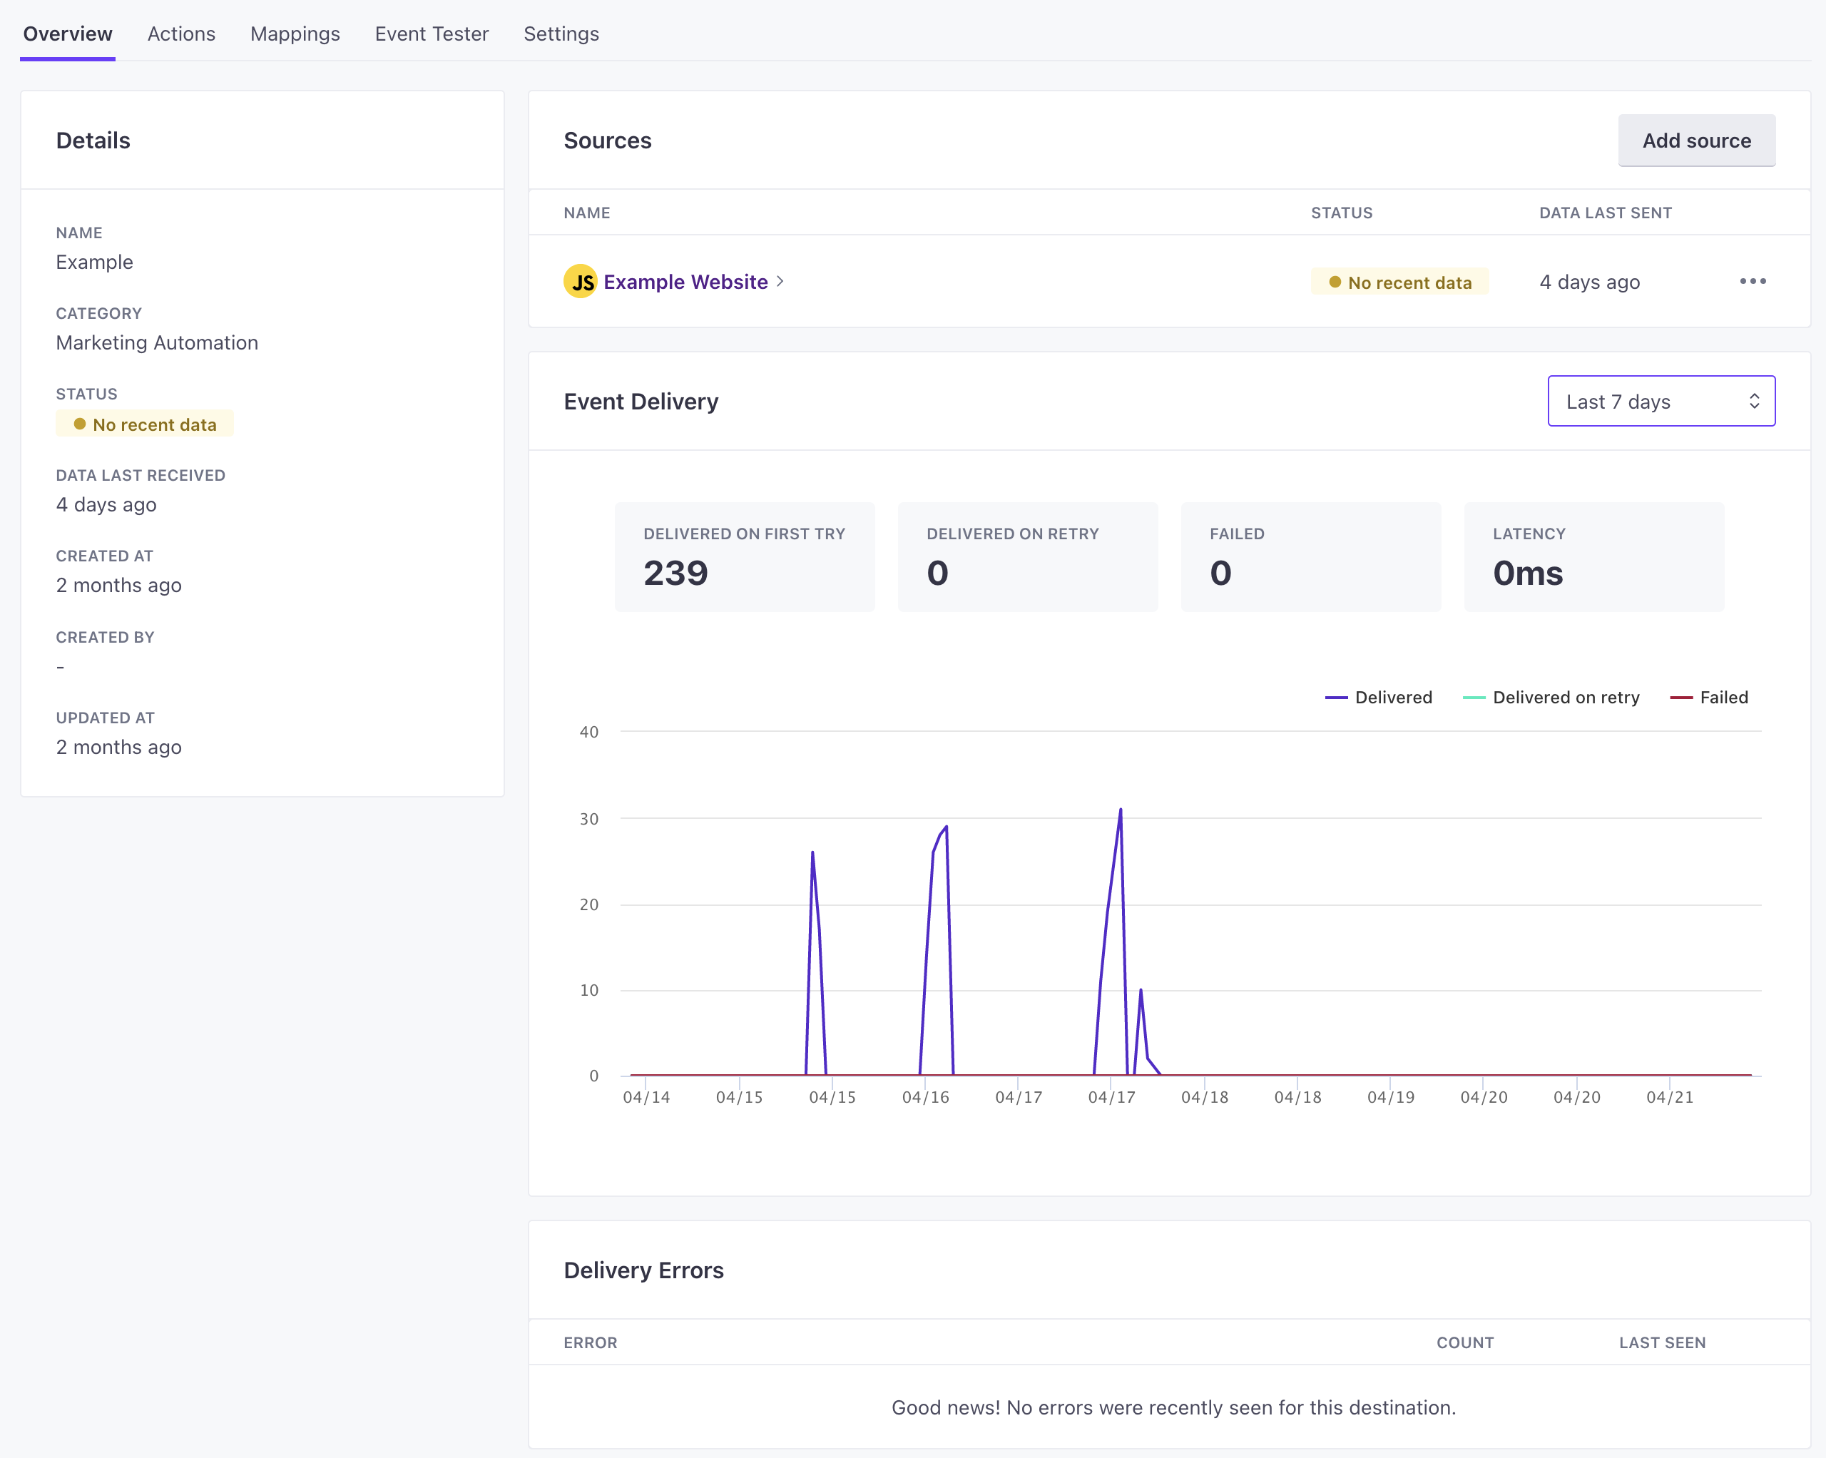
Task: Click the Failed 0 stat card
Action: [1311, 557]
